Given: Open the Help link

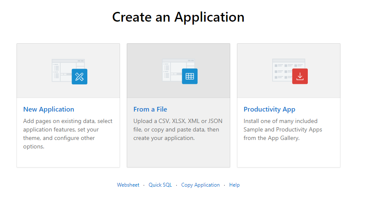Looking at the screenshot, I should pos(234,185).
